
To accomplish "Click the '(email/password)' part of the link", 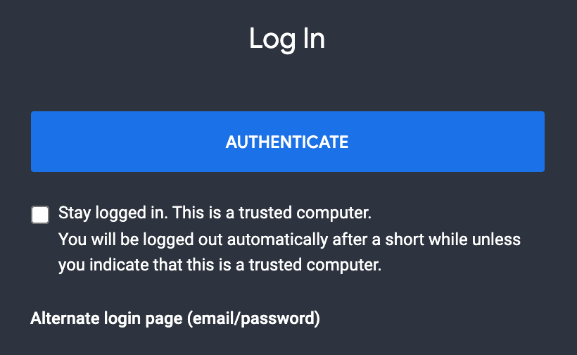I will coord(253,319).
